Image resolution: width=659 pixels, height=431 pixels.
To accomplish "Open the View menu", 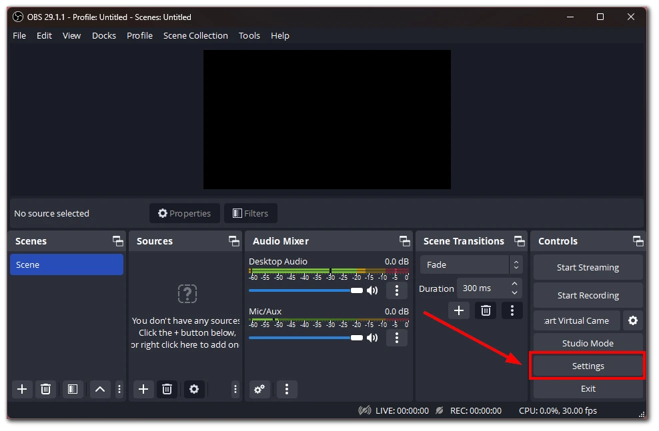I will (x=71, y=36).
